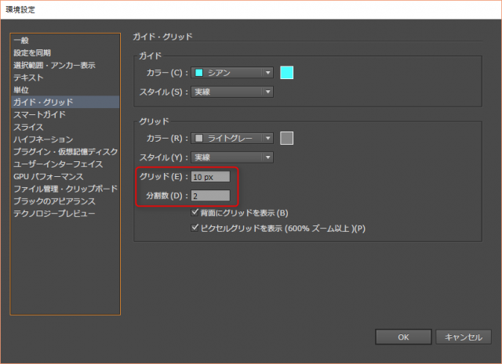Select 一般 in the category list

pos(21,41)
